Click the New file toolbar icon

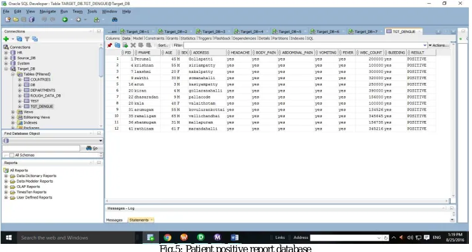(x=8, y=19)
